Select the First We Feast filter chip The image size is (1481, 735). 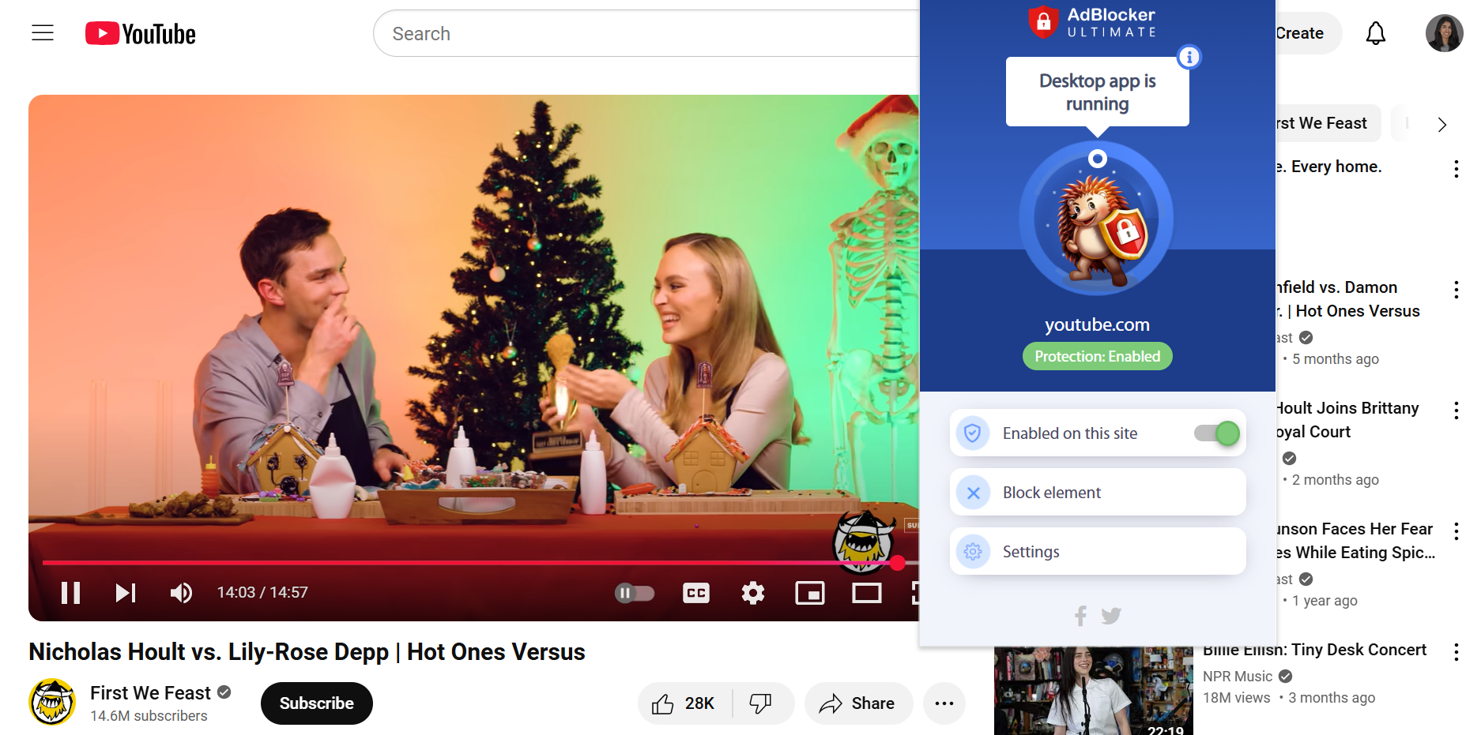pos(1328,123)
